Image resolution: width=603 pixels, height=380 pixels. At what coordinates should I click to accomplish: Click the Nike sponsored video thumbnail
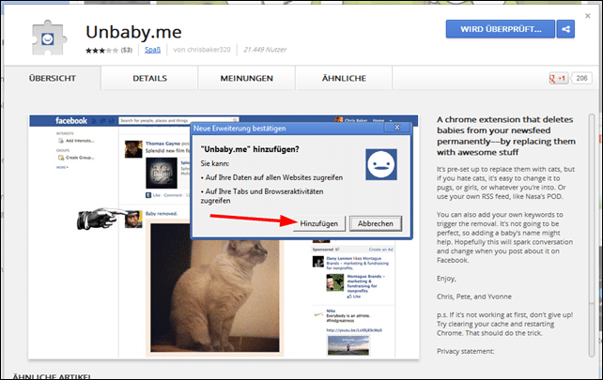tap(348, 345)
